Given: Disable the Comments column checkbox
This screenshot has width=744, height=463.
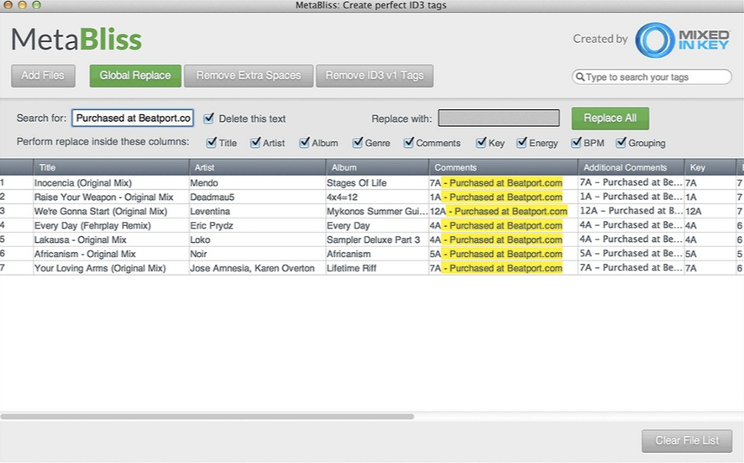Looking at the screenshot, I should 409,143.
